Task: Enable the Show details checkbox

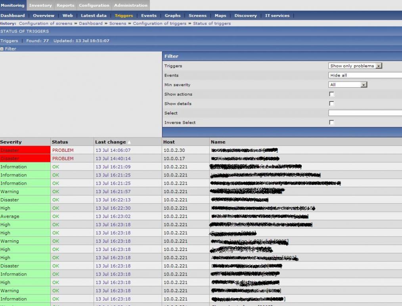Action: pyautogui.click(x=331, y=103)
